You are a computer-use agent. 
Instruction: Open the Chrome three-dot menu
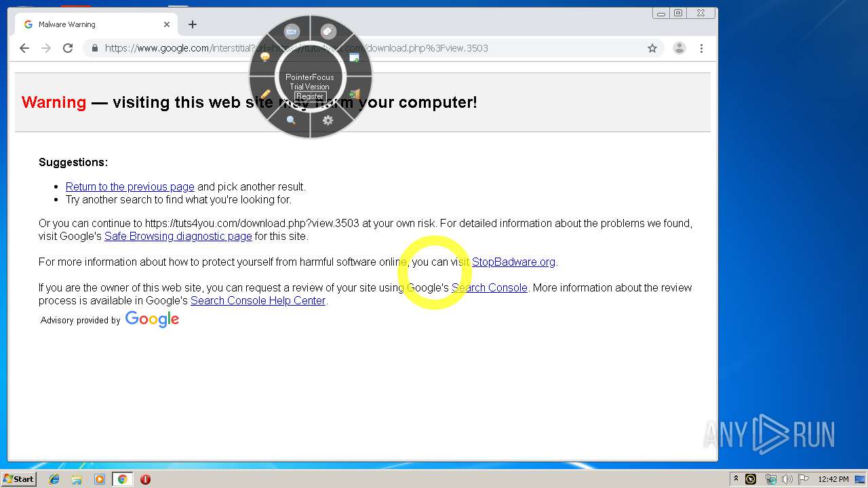coord(701,48)
